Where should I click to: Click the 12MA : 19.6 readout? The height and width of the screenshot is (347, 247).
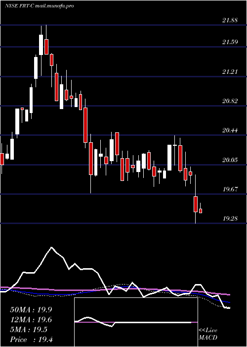pos(31,320)
